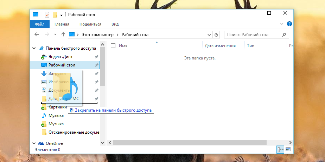The height and width of the screenshot is (162, 325).
Task: Click Этот компьютер in the address path
Action: (98, 35)
